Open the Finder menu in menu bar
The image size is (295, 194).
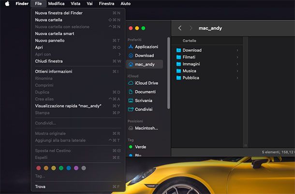point(22,3)
